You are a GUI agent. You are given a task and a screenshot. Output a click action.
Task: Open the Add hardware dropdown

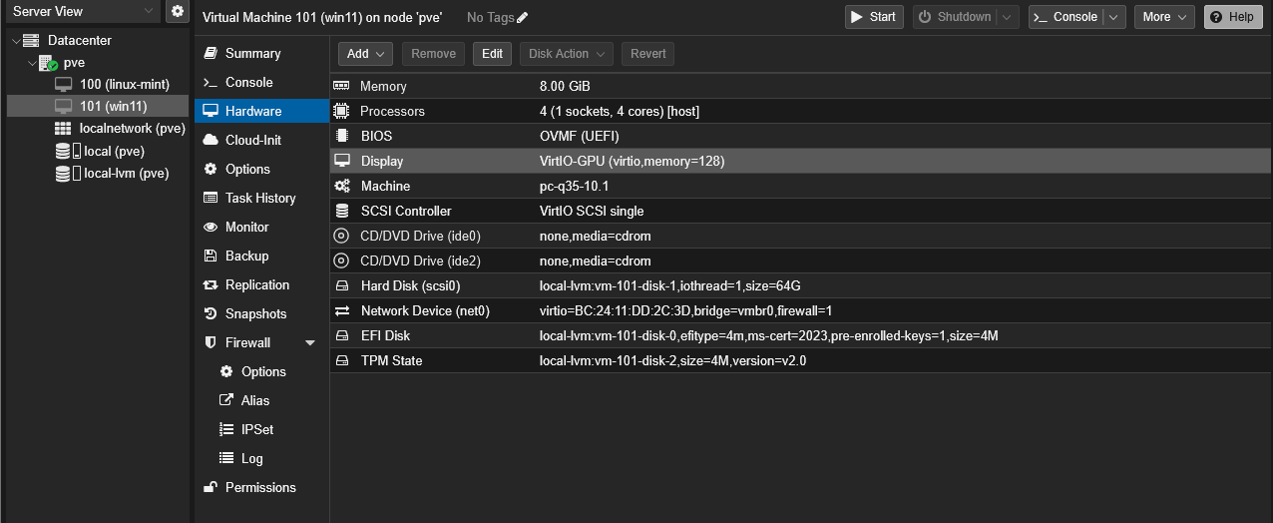click(365, 54)
